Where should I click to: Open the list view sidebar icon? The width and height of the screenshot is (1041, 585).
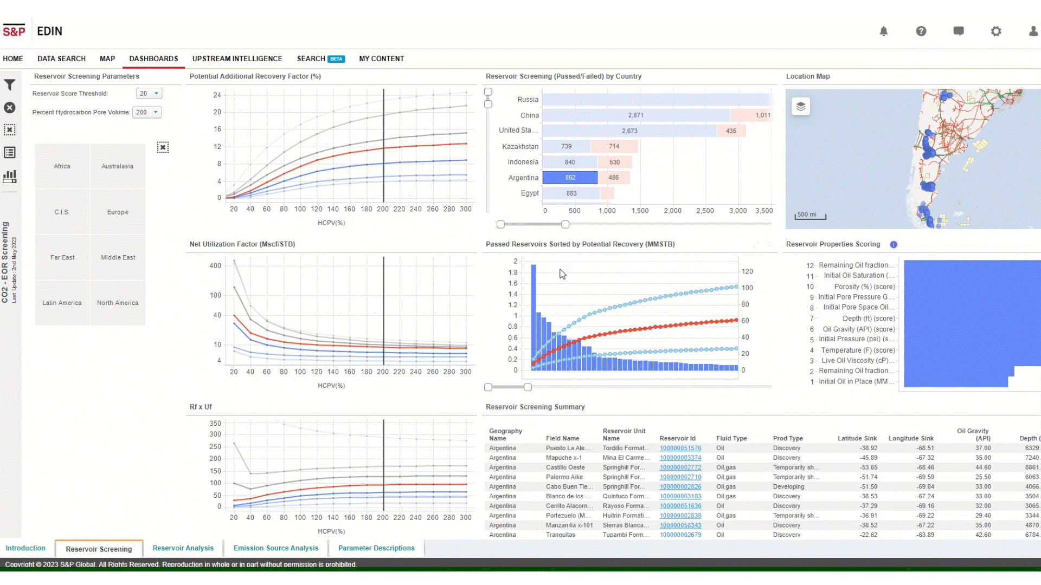(x=10, y=153)
